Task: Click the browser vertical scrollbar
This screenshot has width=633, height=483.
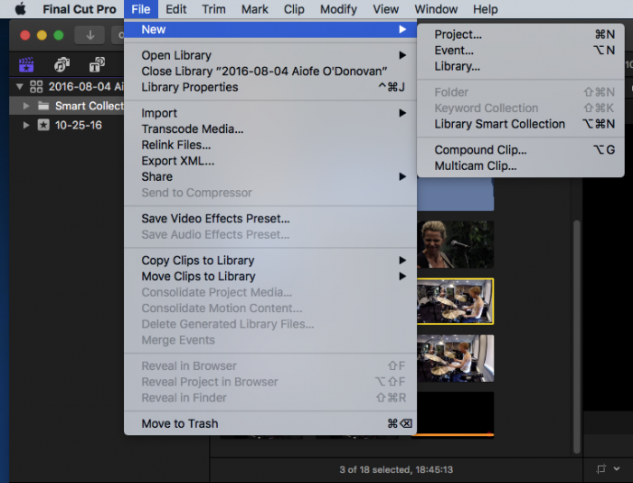Action: point(575,335)
